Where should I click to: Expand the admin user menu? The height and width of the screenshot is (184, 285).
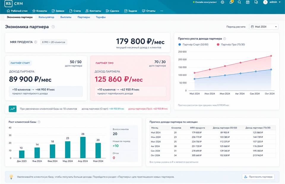pyautogui.click(x=272, y=2)
